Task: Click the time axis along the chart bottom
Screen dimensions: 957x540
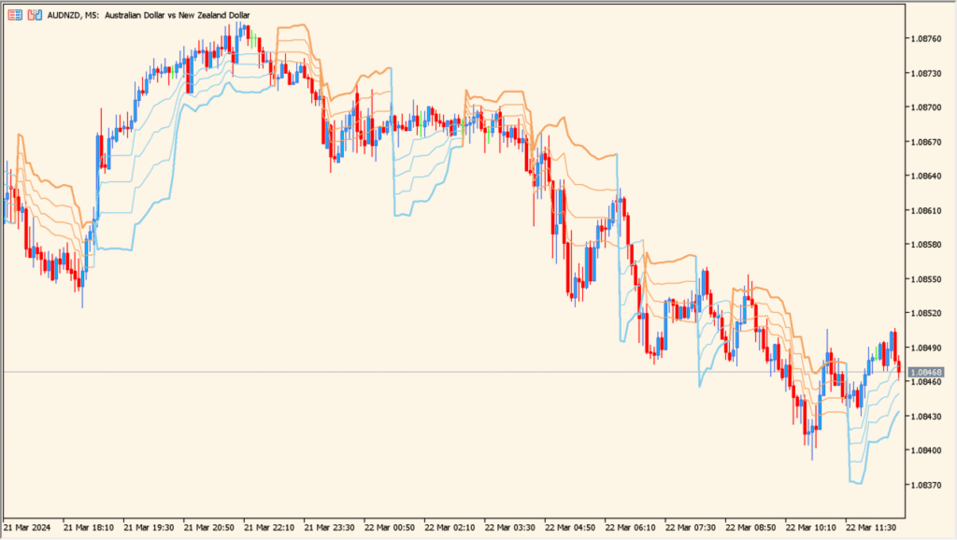Action: tap(467, 527)
